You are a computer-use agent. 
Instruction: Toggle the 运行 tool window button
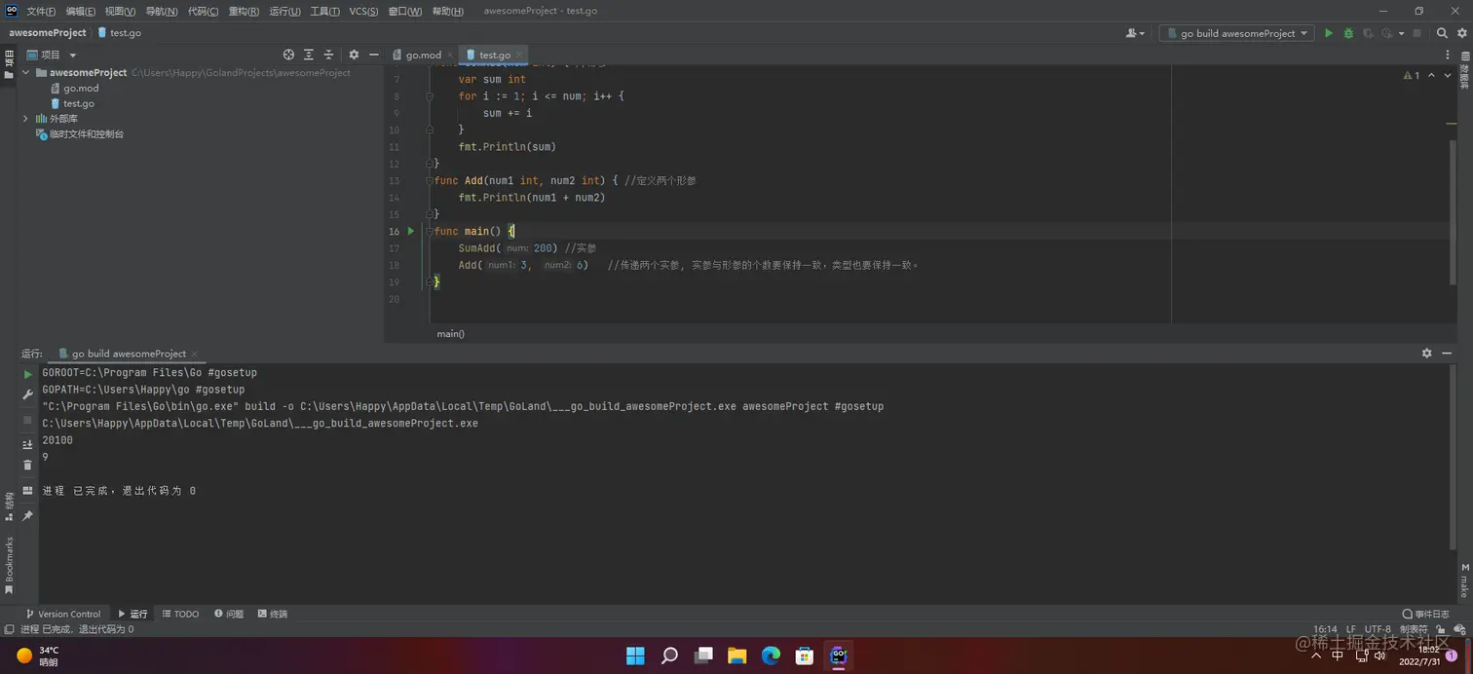[132, 614]
